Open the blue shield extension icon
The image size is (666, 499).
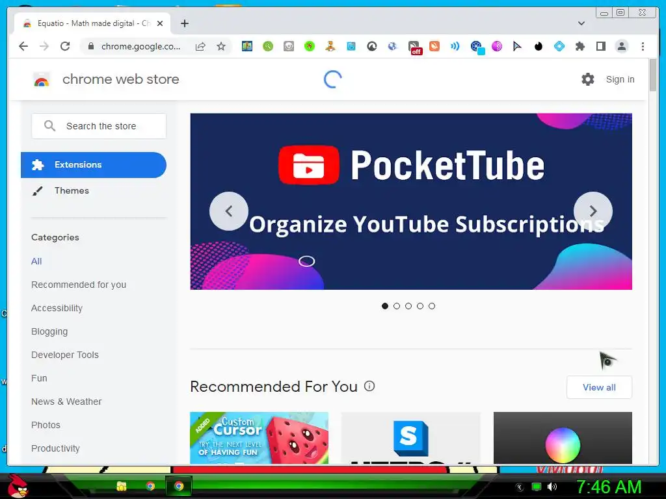coord(351,46)
